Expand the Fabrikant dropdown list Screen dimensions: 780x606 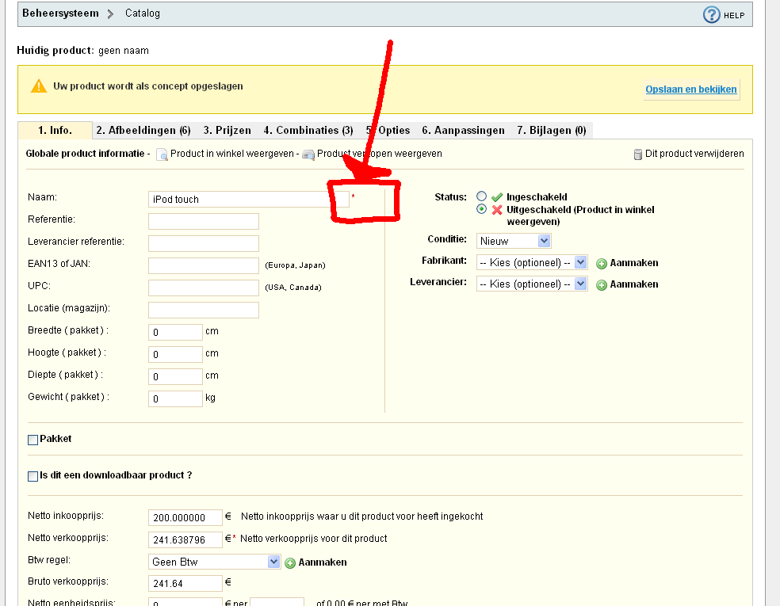pos(532,262)
